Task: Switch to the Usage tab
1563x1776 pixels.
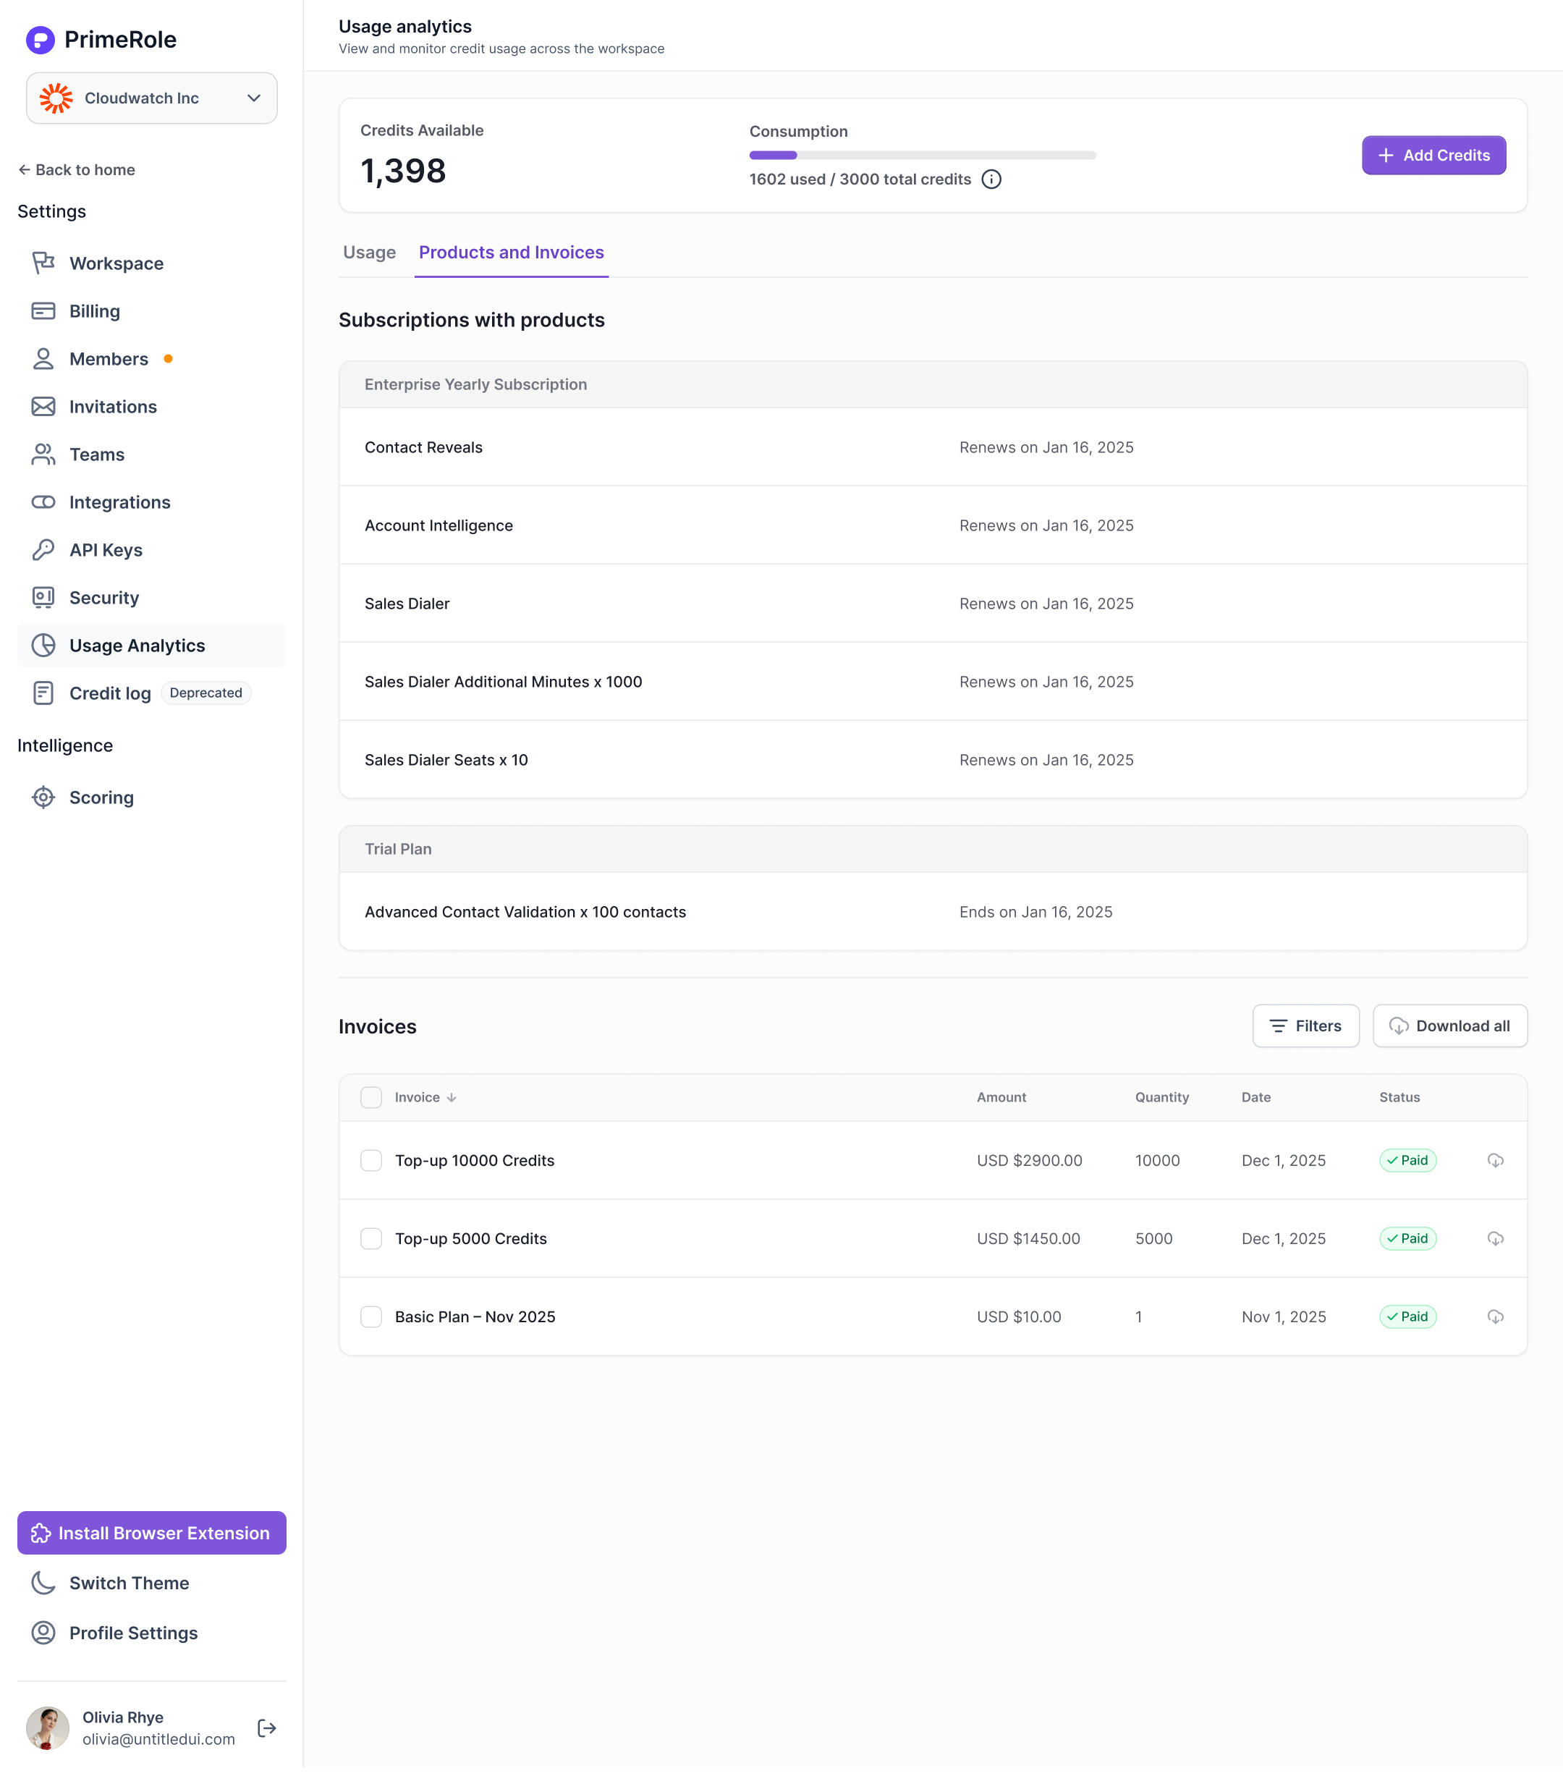Action: [369, 252]
